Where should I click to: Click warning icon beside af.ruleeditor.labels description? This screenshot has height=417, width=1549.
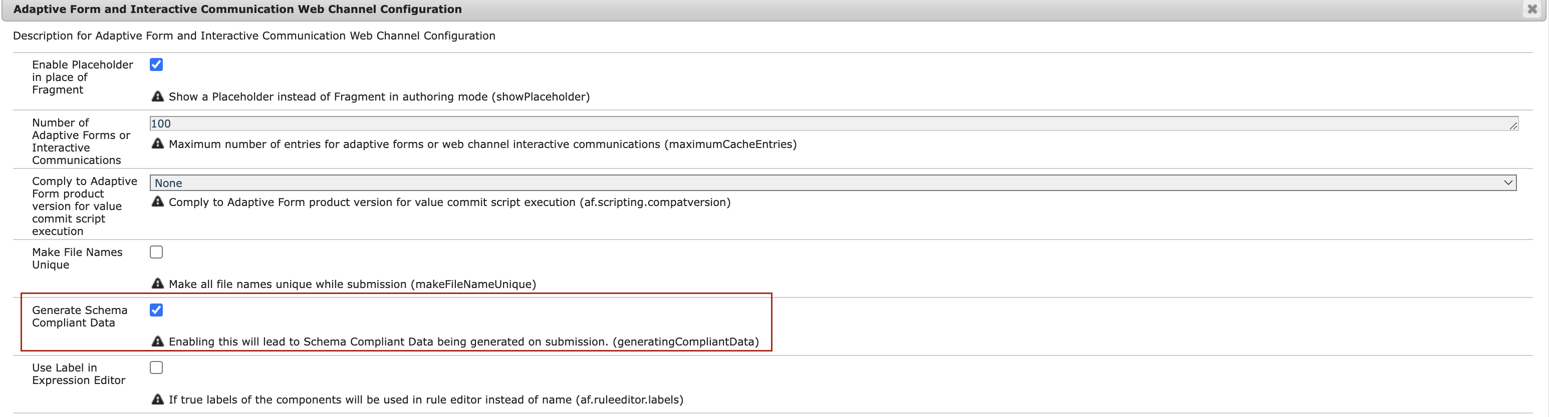[157, 399]
